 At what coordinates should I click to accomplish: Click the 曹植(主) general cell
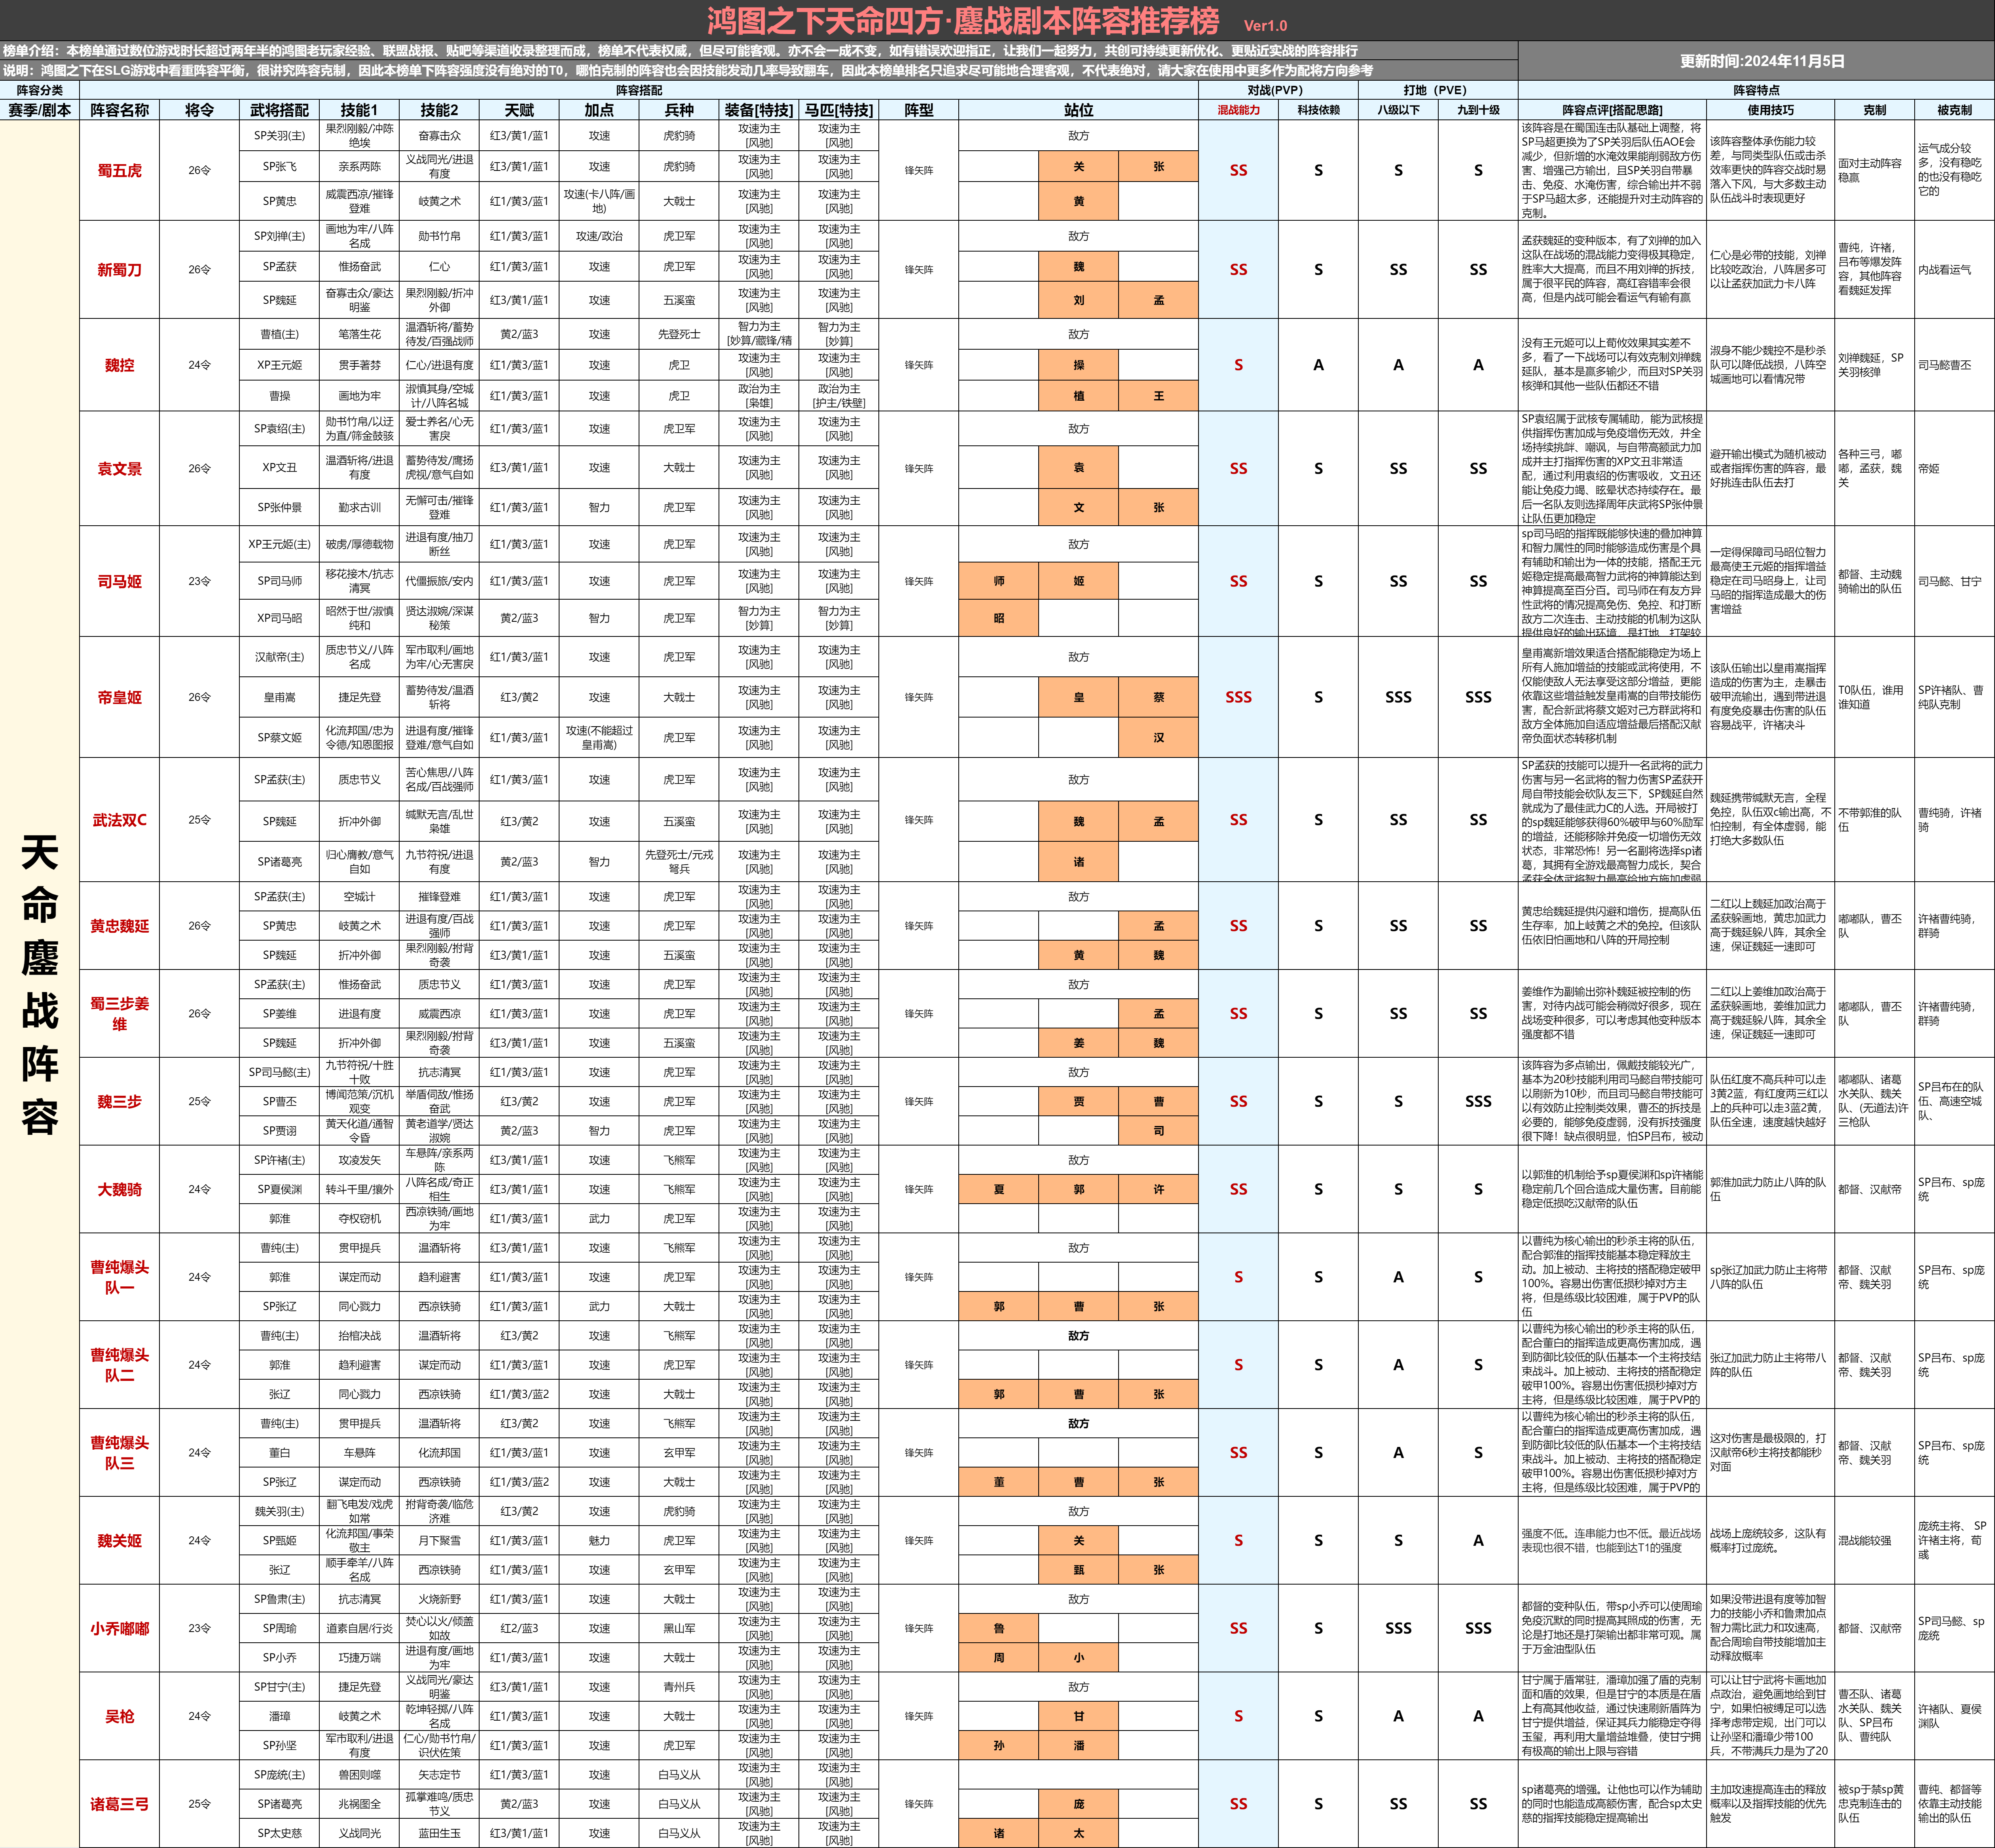click(279, 334)
